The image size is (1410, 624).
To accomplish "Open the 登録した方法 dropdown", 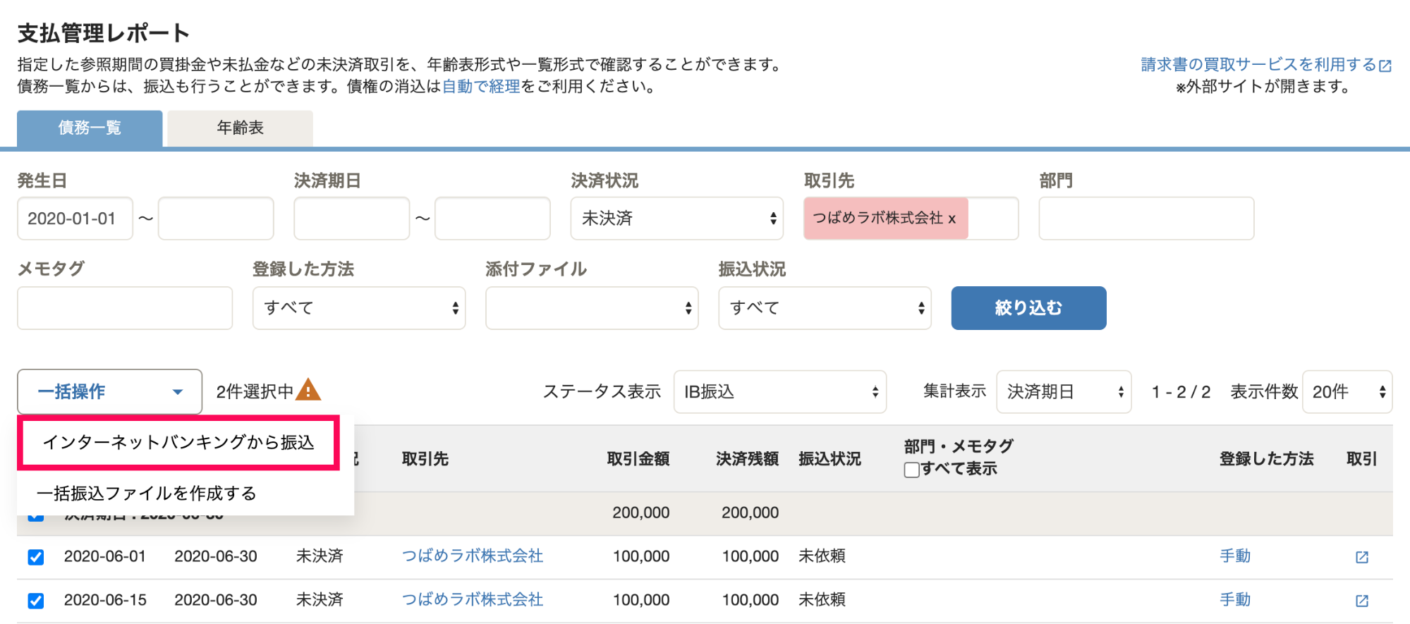I will 359,308.
